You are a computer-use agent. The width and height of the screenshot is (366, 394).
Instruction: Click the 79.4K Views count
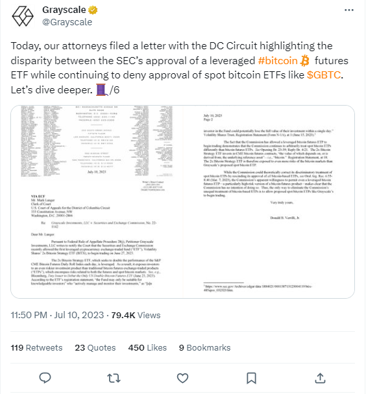[136, 315]
